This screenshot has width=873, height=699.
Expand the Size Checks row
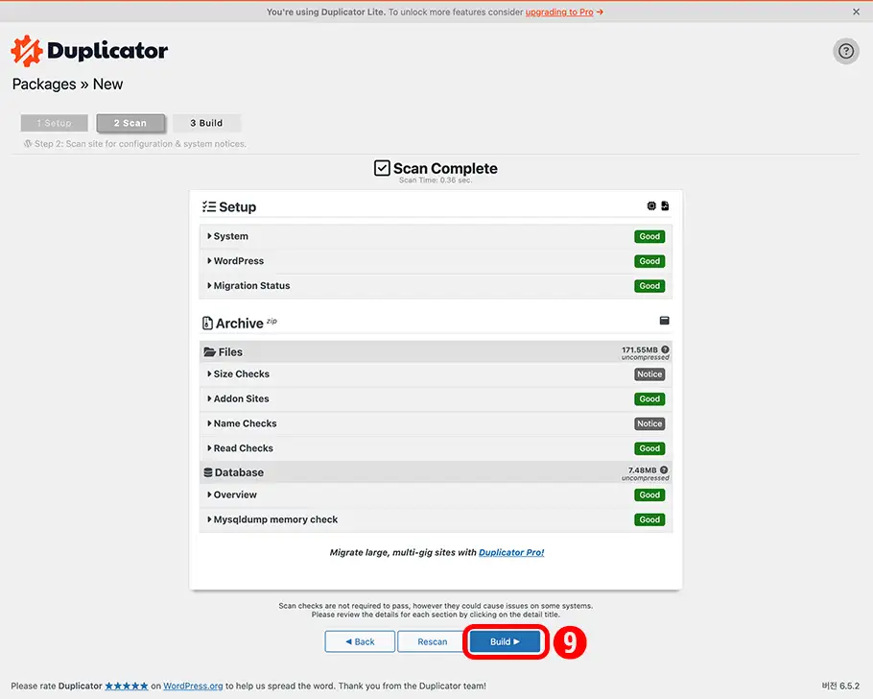click(436, 374)
